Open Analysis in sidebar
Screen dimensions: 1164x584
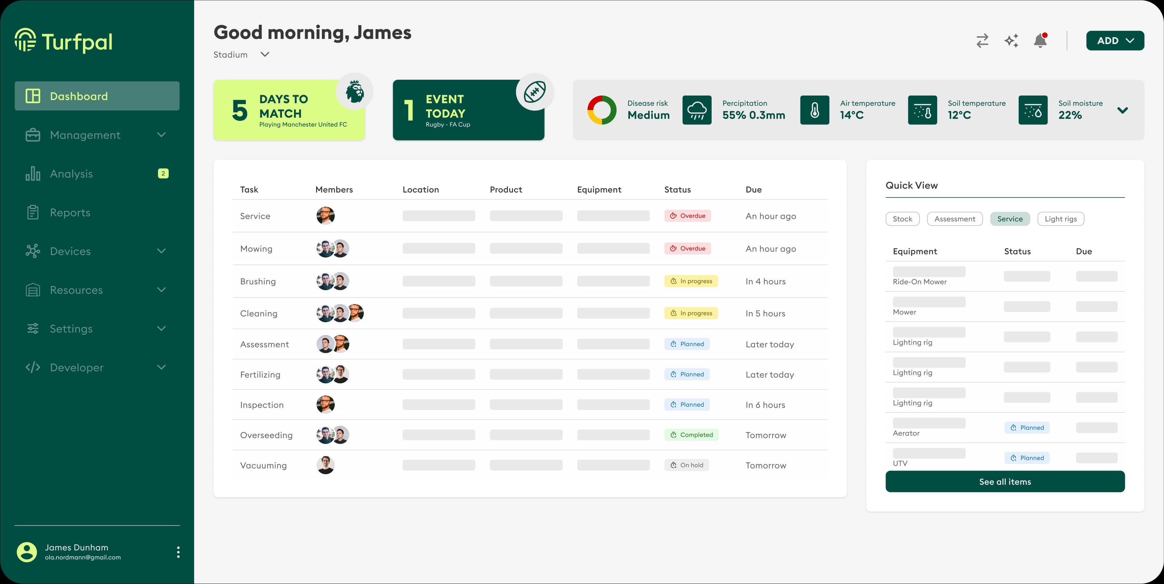point(97,173)
